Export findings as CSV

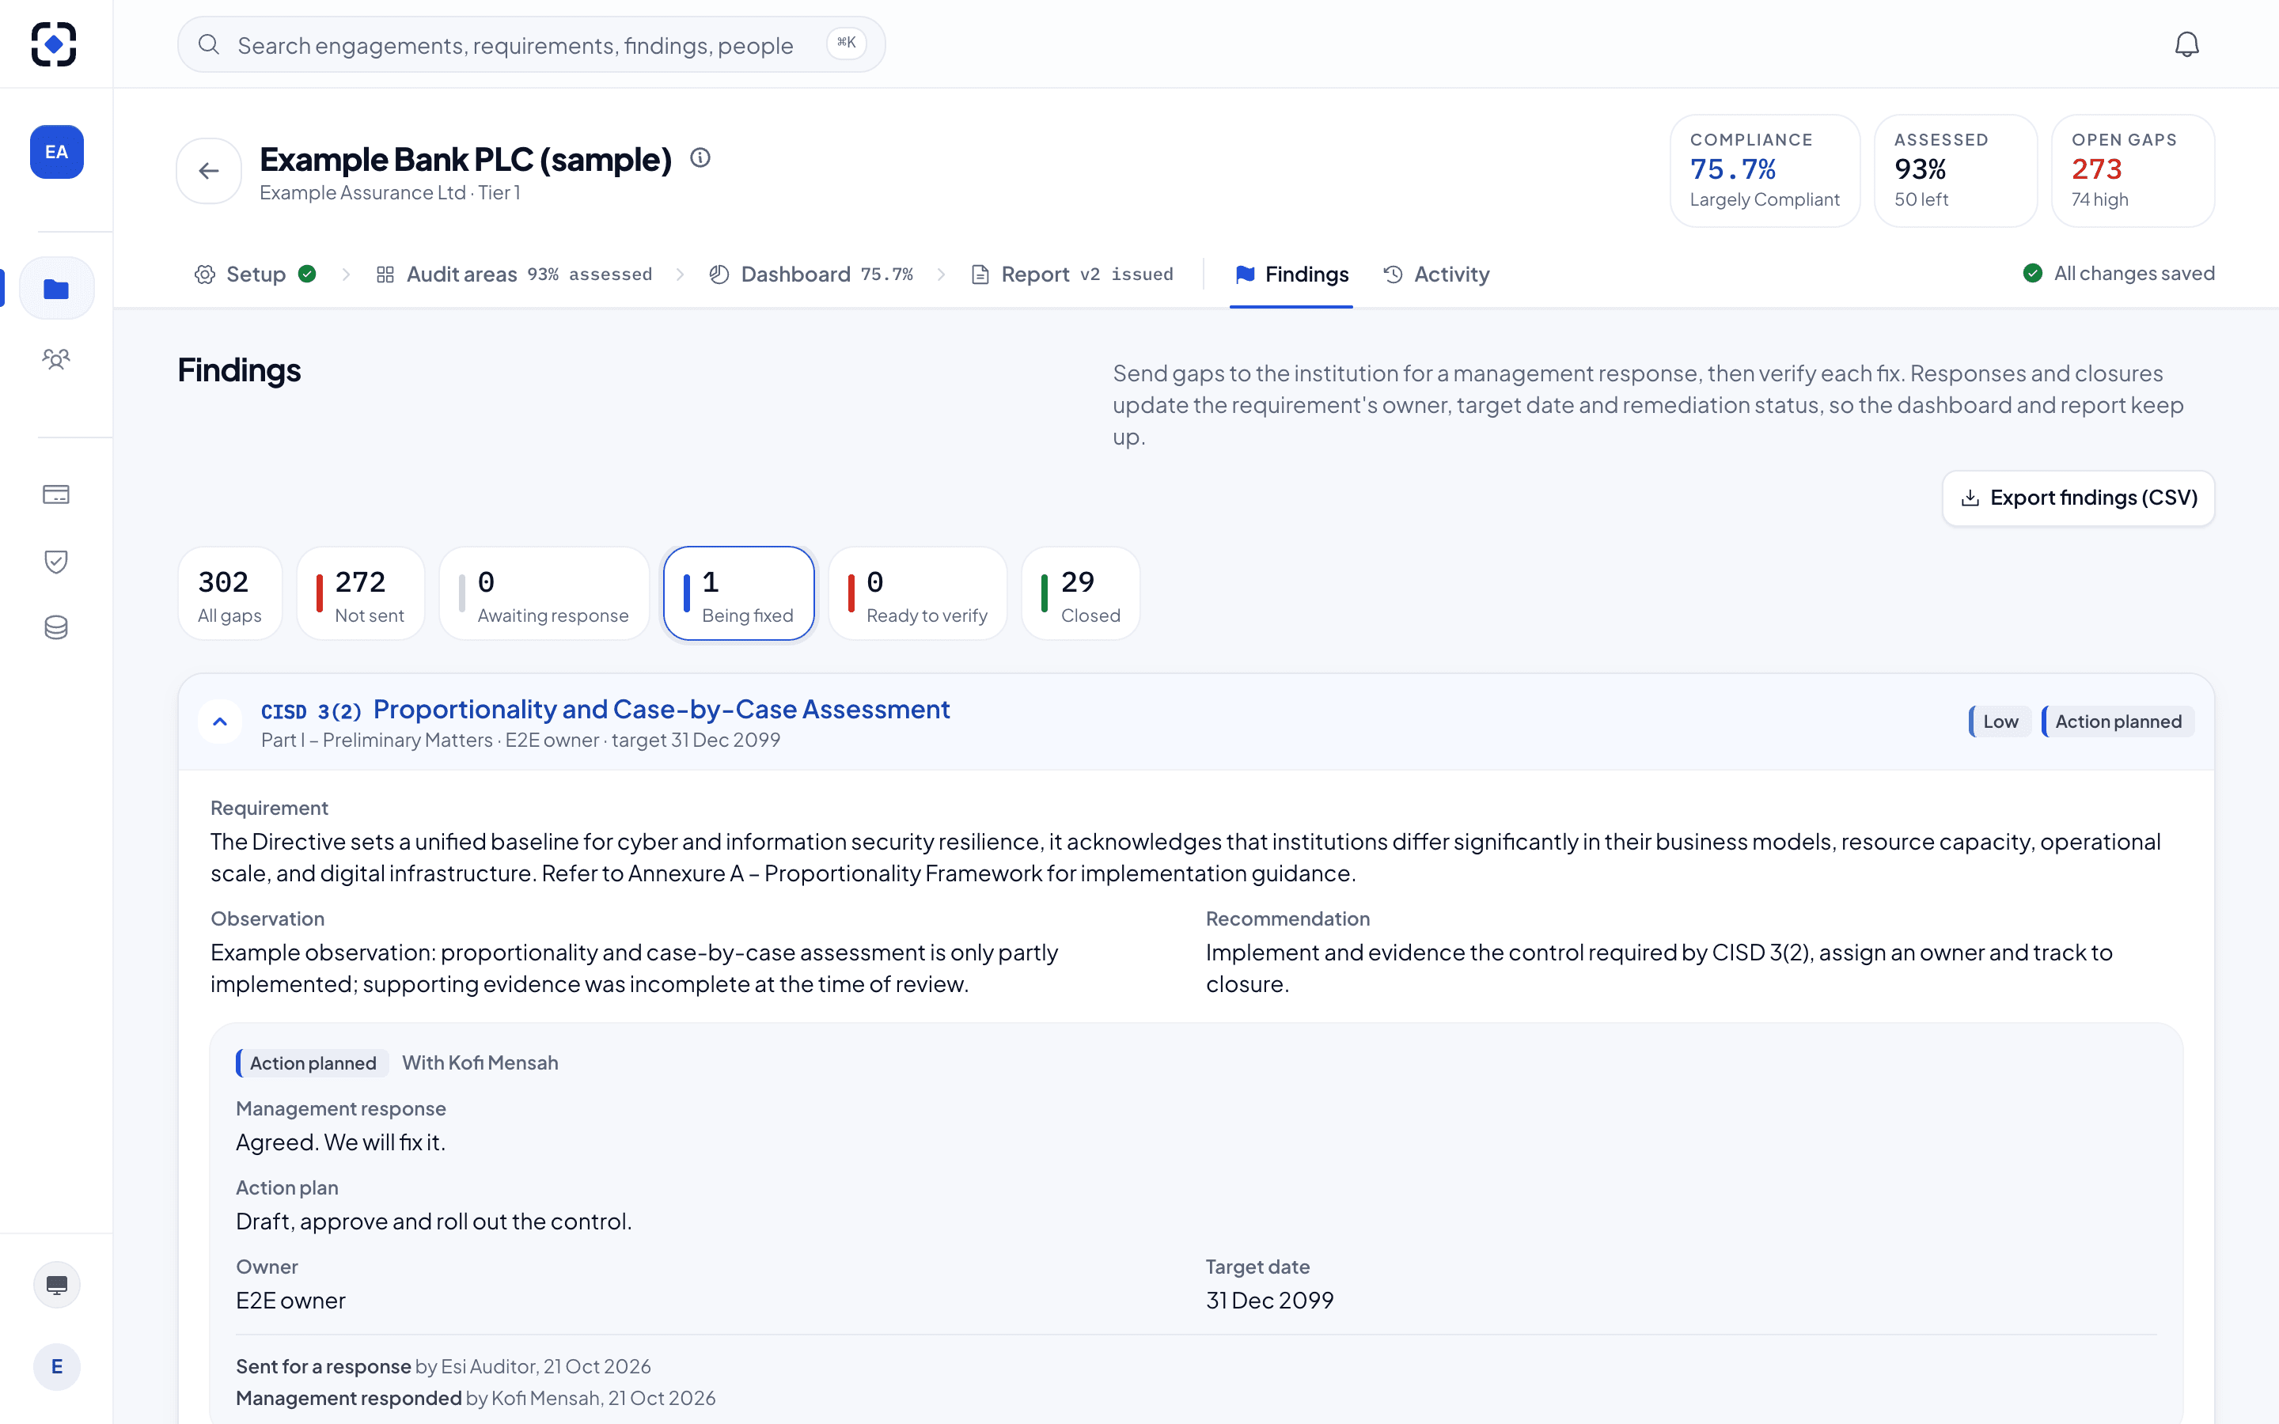pyautogui.click(x=2079, y=498)
